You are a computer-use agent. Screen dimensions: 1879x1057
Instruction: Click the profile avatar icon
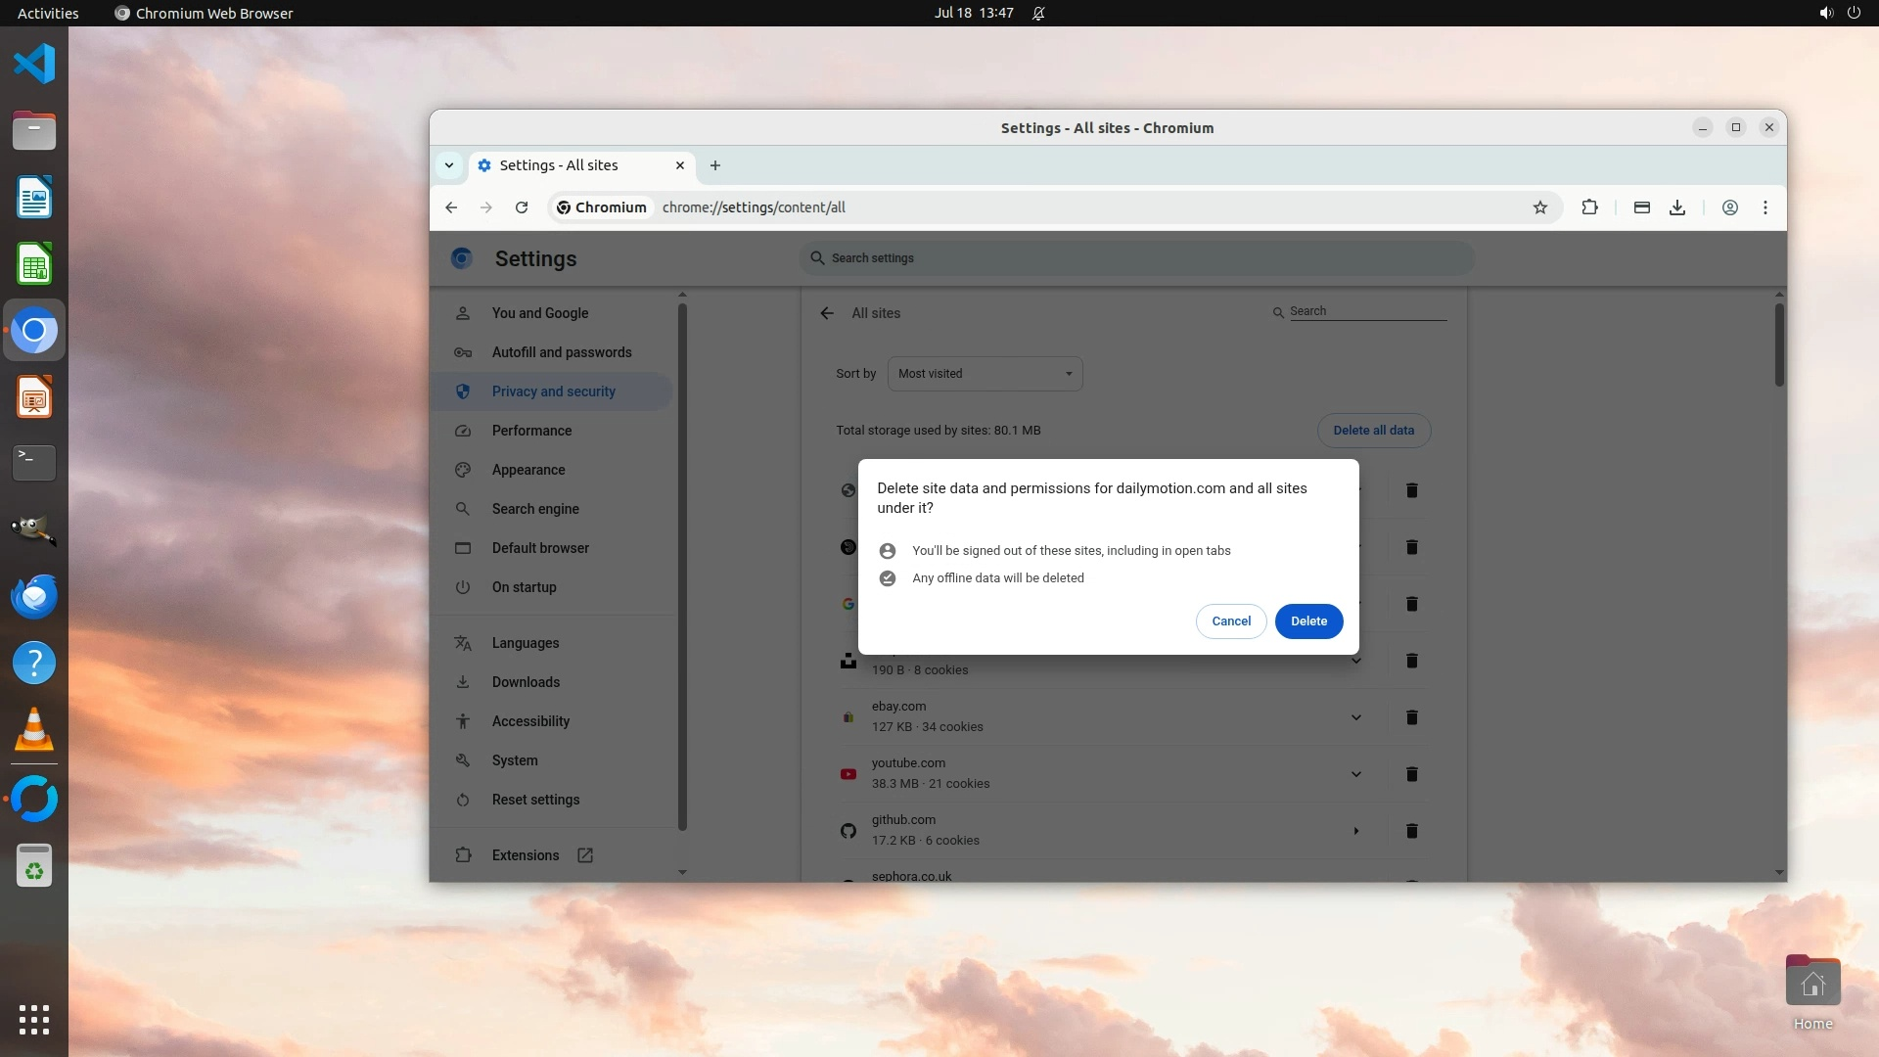pyautogui.click(x=1729, y=207)
